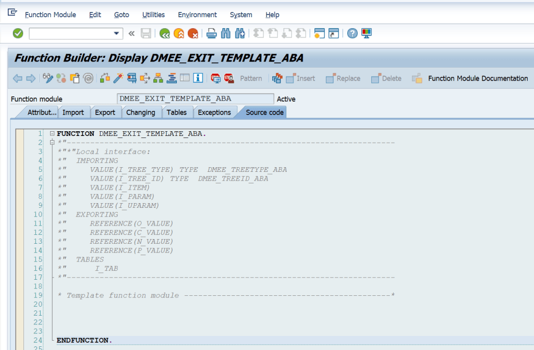Open the Environment menu
Screen dimensions: 534x350
pyautogui.click(x=197, y=15)
